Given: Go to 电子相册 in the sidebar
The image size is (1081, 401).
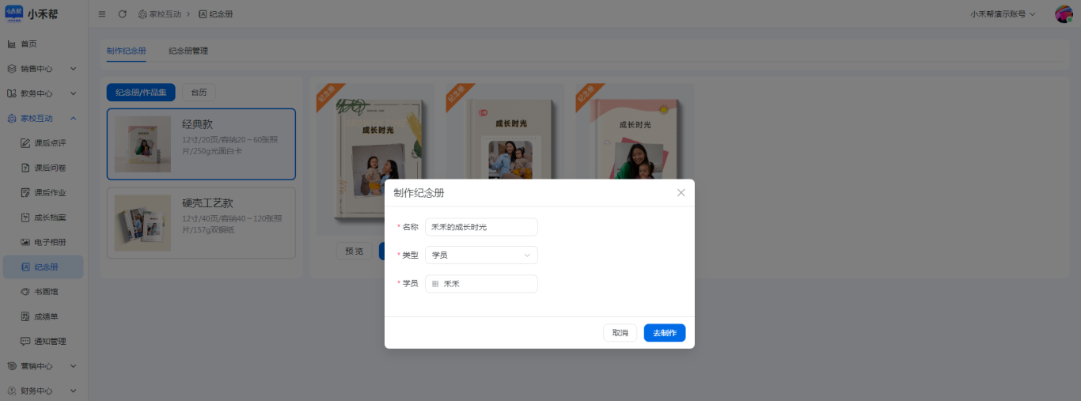Looking at the screenshot, I should [49, 242].
